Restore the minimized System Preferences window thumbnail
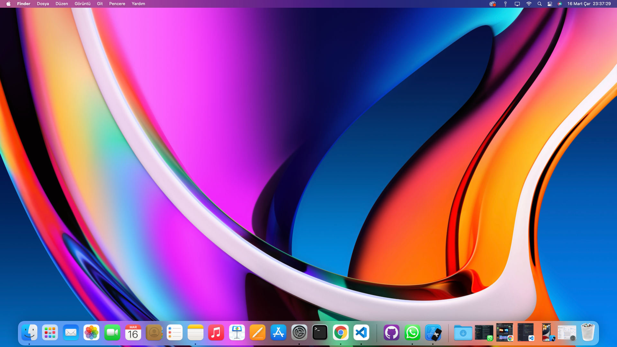617x347 pixels. pyautogui.click(x=567, y=333)
